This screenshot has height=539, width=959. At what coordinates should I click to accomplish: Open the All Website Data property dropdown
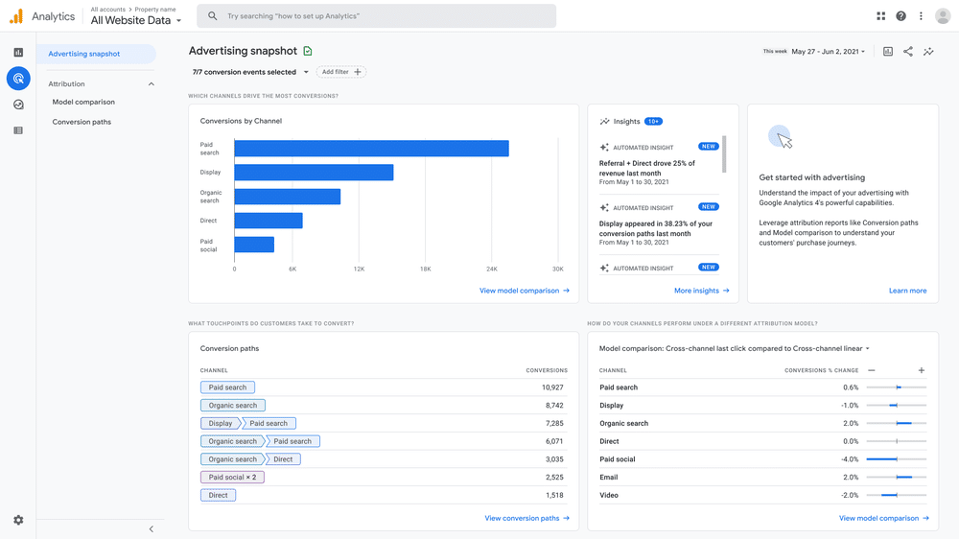click(x=136, y=20)
